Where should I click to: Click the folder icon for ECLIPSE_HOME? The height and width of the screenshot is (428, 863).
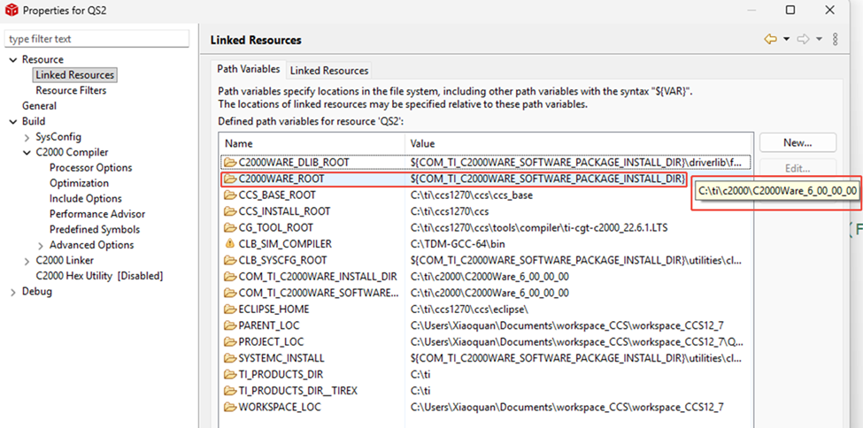click(x=229, y=310)
